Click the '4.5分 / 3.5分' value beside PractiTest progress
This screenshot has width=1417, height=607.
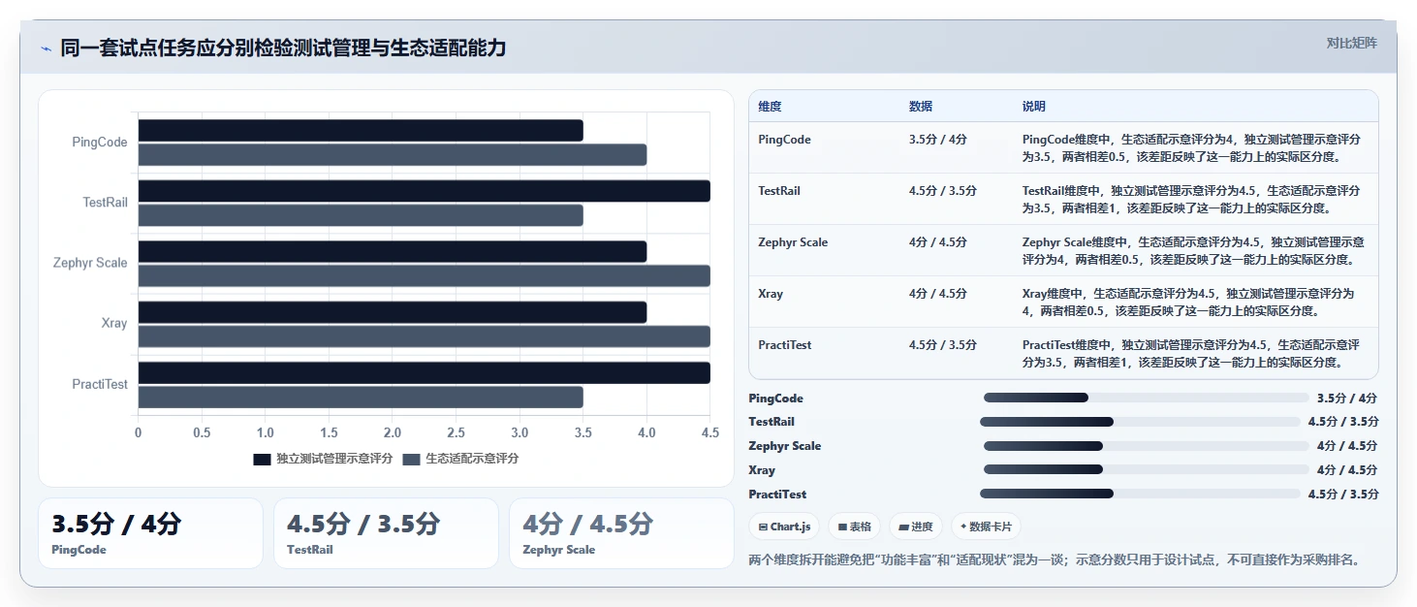(x=1343, y=495)
